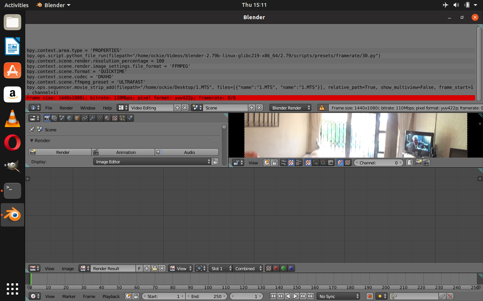Click the Animation render button

coord(123,152)
